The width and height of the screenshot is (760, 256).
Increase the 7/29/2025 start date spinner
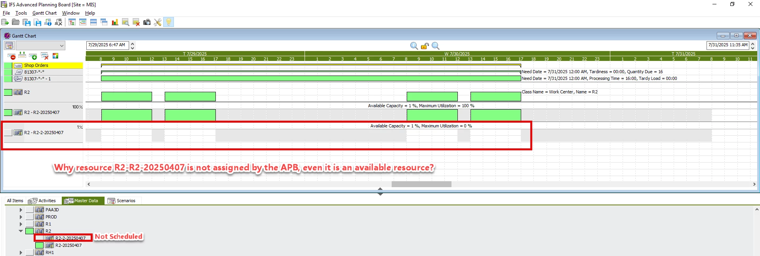[x=132, y=44]
